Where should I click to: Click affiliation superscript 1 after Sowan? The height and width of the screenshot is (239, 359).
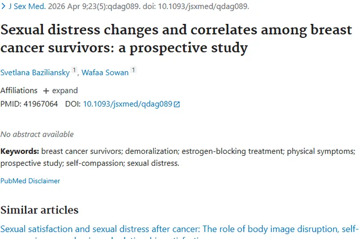[x=133, y=71]
